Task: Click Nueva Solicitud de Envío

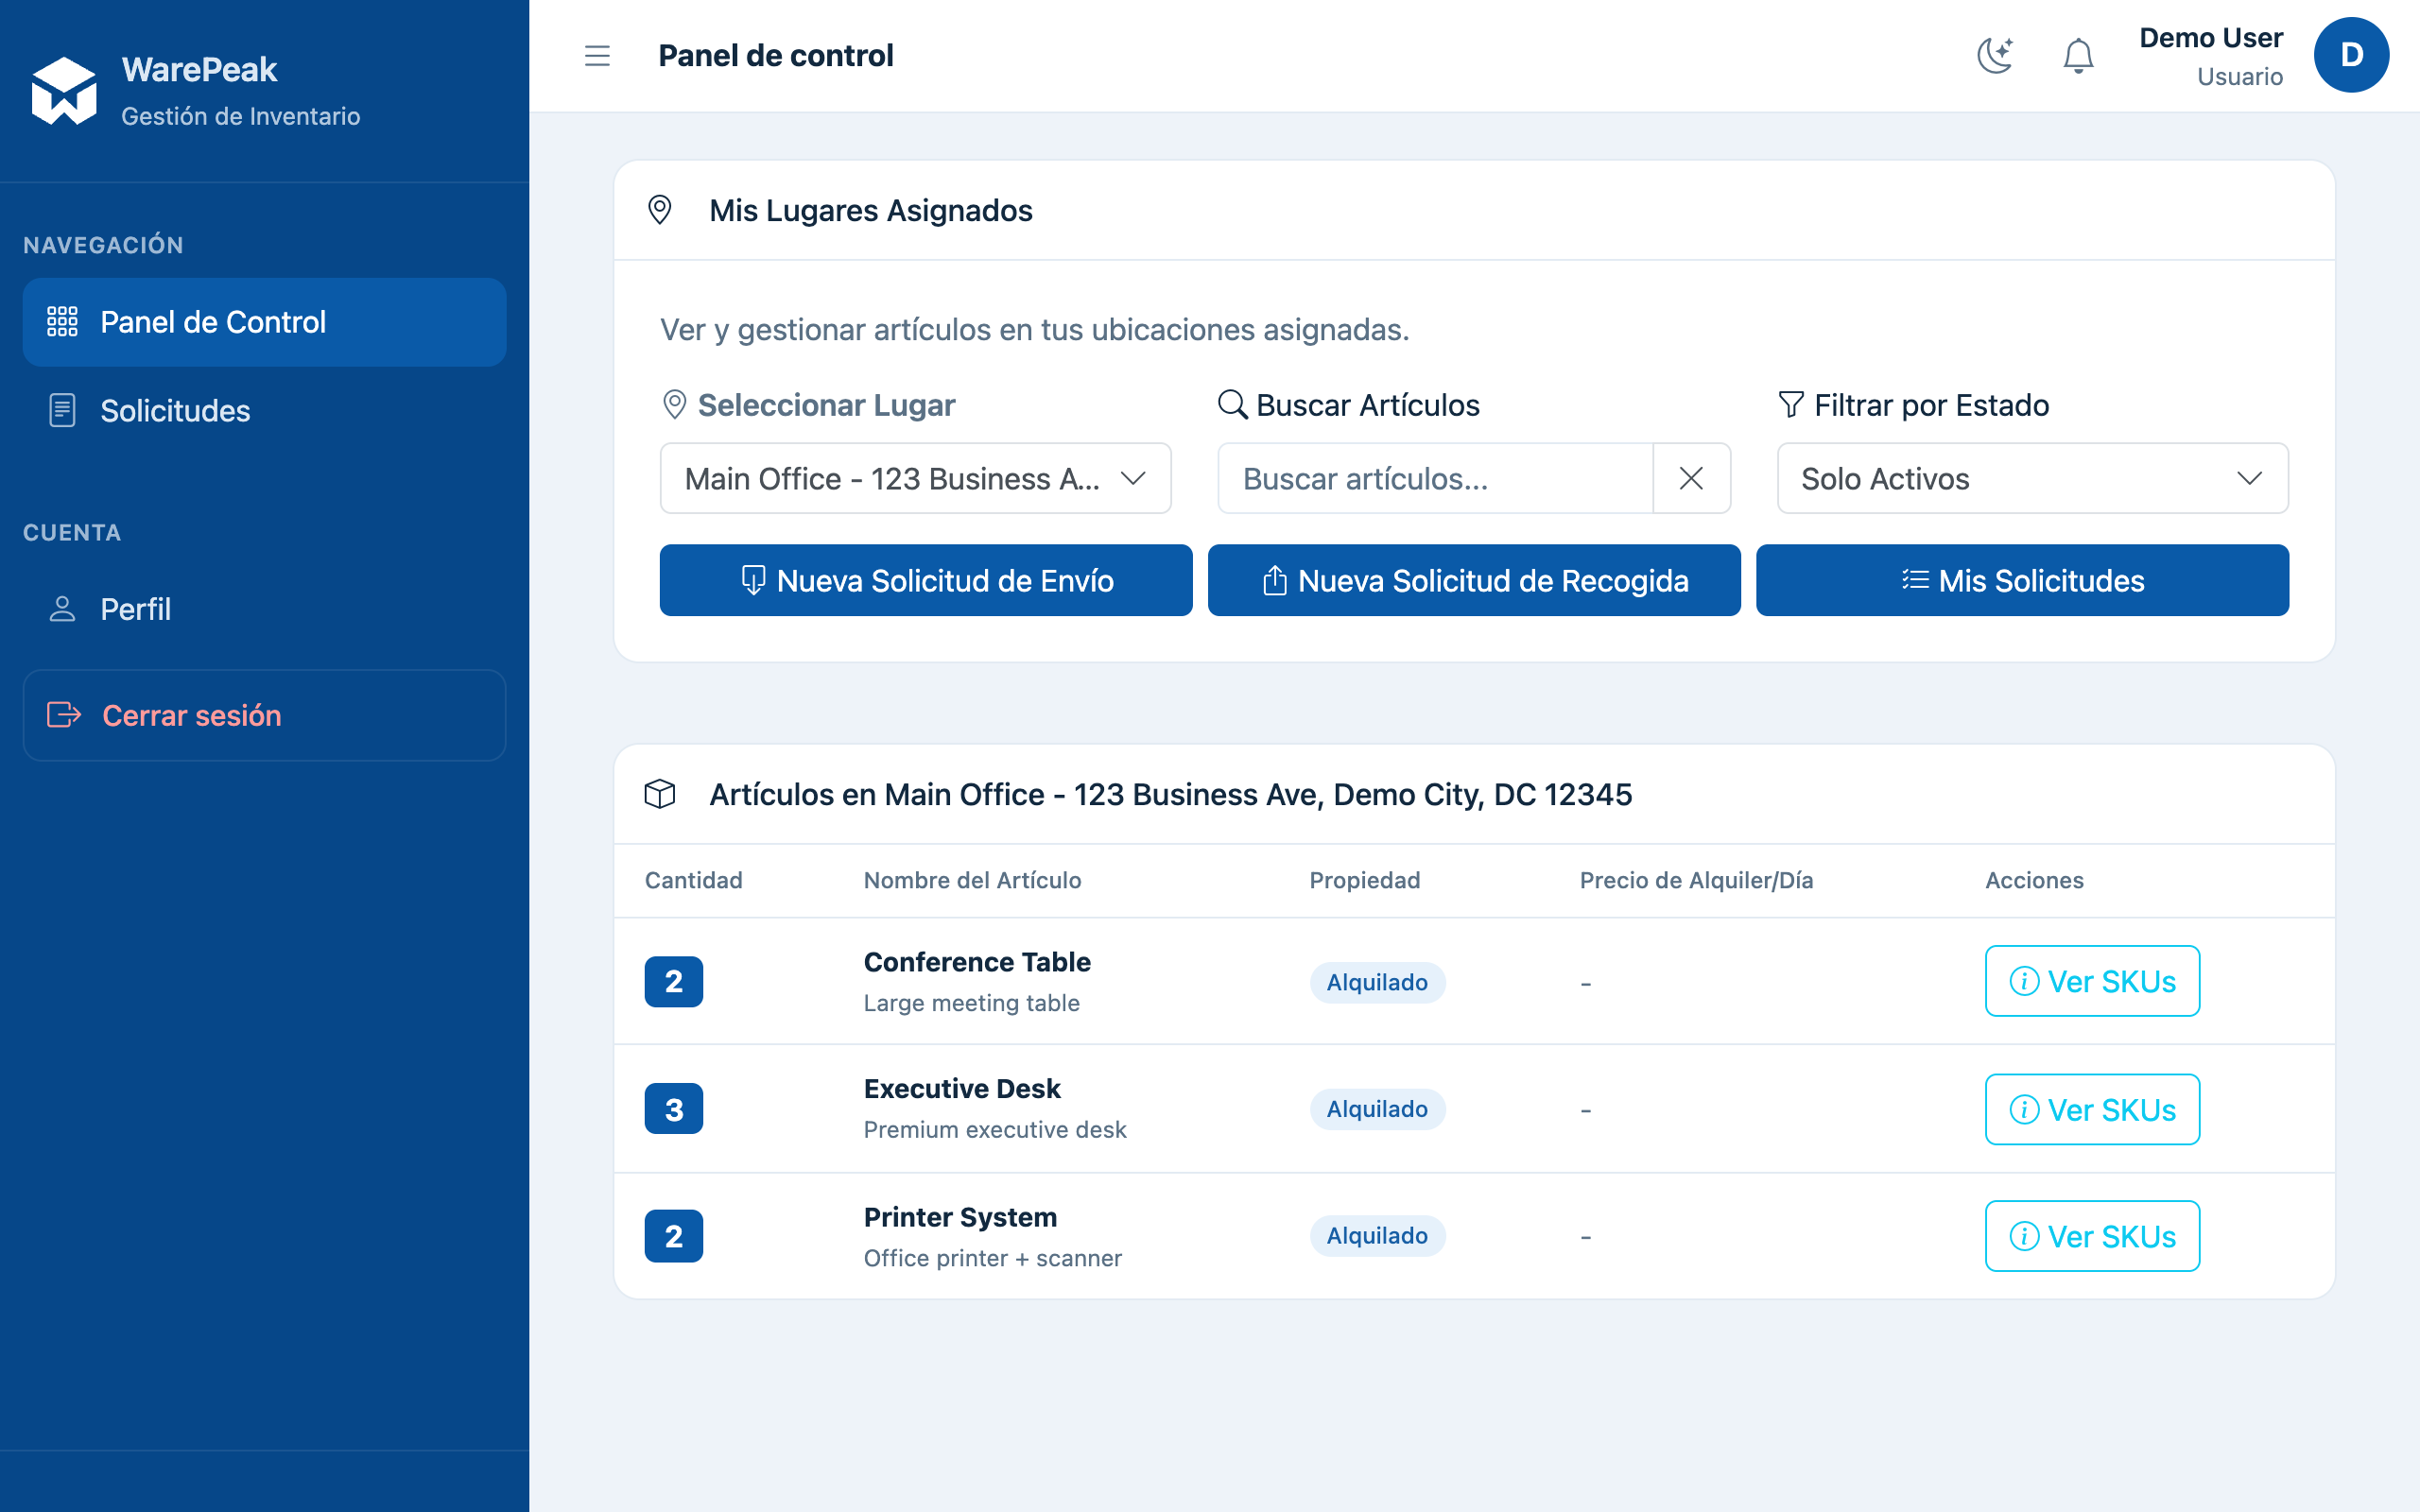Action: [926, 580]
